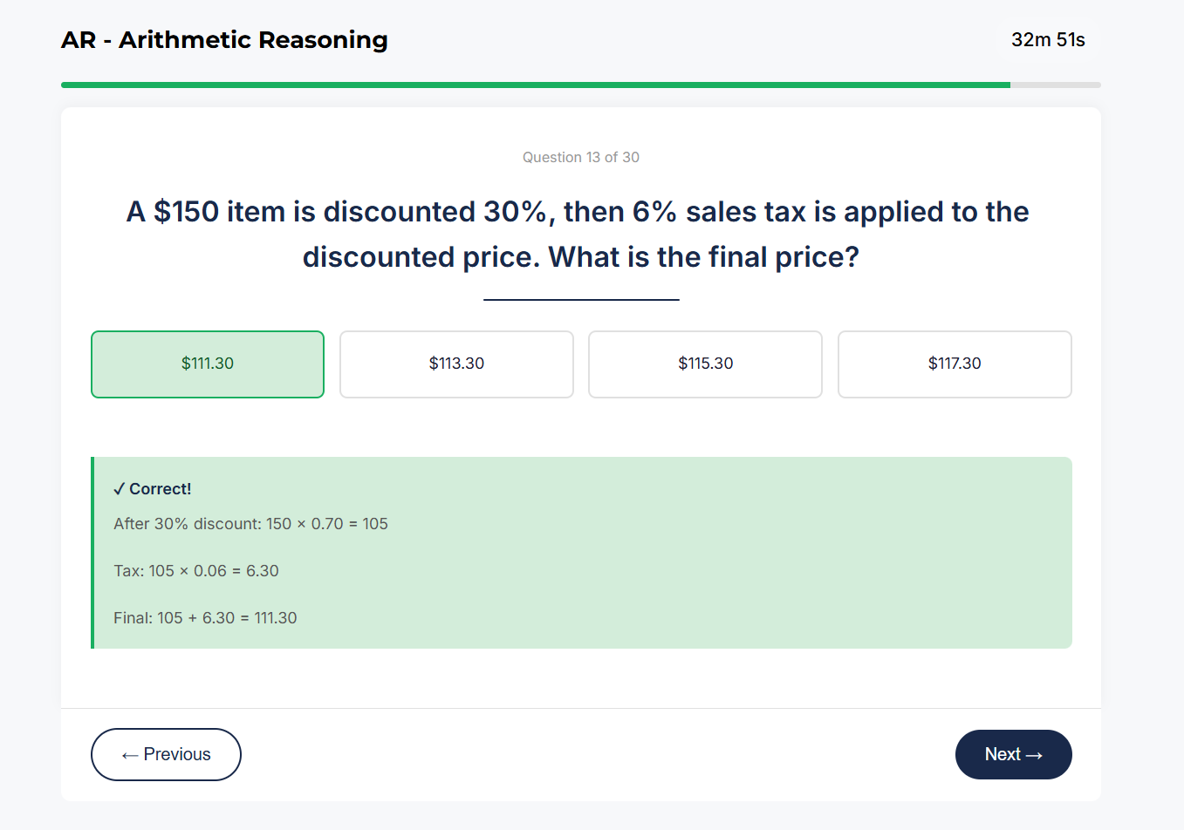Click the Question 13 of 30 label
Screen dimensions: 1184x830
point(580,157)
